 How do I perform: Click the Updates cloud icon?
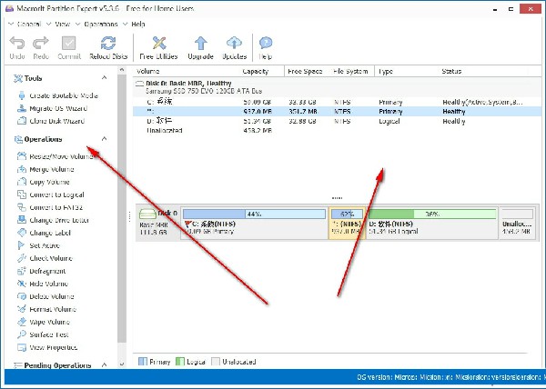tap(234, 45)
